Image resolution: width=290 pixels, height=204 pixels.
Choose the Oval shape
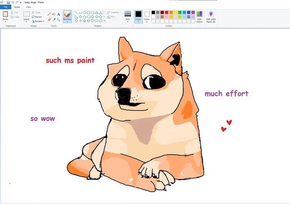(x=84, y=13)
